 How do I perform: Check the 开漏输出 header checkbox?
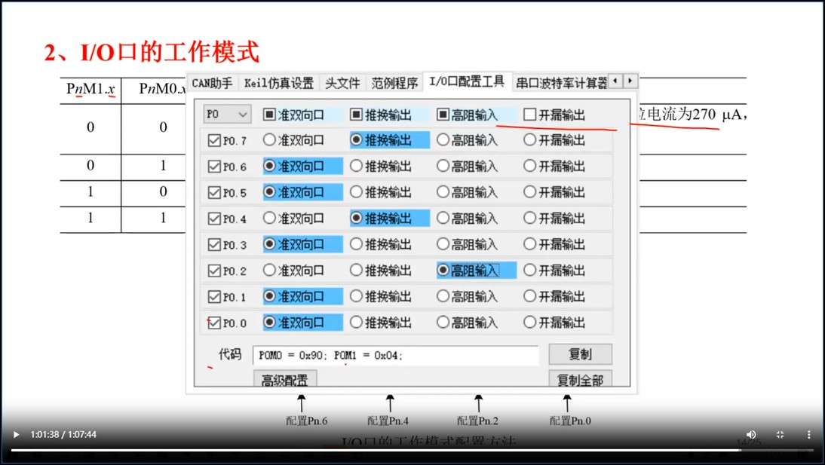coord(530,115)
